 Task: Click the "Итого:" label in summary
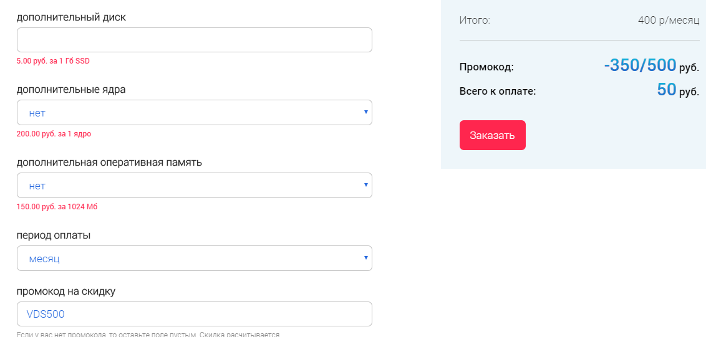(475, 20)
